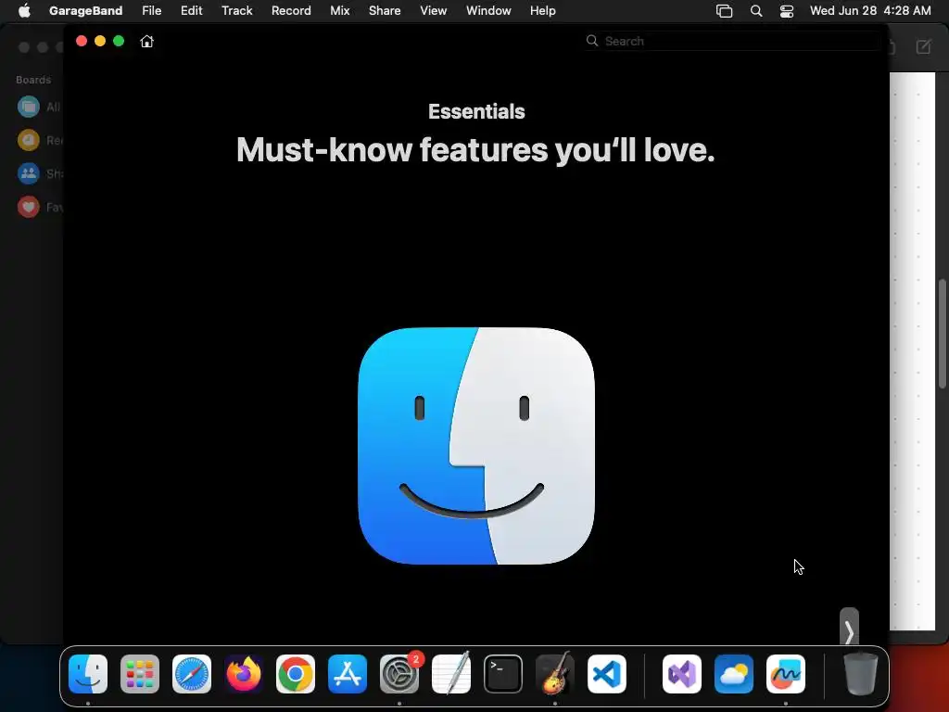Viewport: 949px width, 712px height.
Task: Click the next page chevron arrow
Action: click(x=849, y=632)
